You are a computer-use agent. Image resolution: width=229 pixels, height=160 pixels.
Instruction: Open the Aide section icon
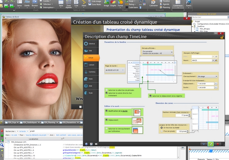86,86
